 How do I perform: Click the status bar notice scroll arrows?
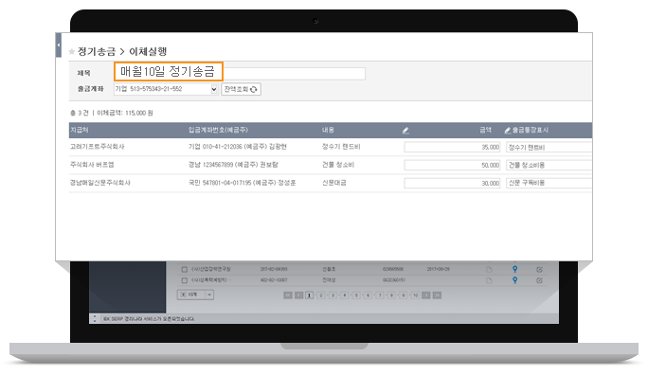point(95,318)
